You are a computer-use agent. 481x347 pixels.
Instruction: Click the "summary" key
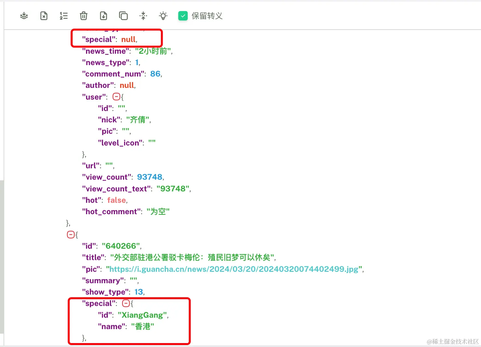coord(103,281)
